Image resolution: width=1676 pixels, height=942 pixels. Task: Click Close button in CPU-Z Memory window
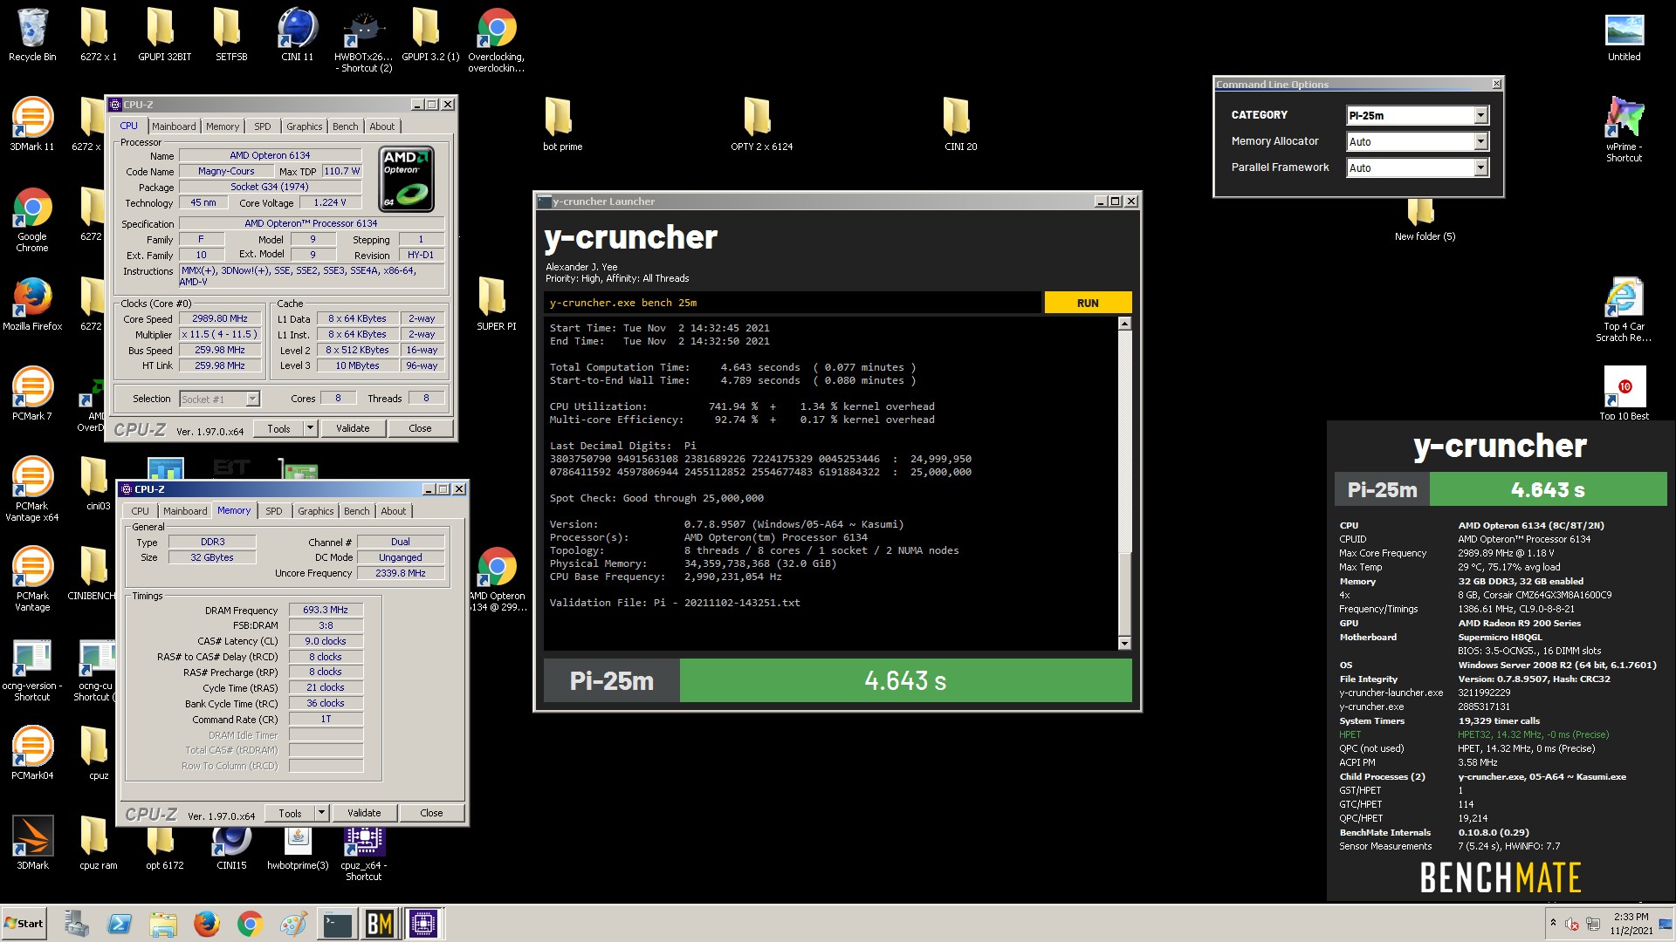pos(431,813)
